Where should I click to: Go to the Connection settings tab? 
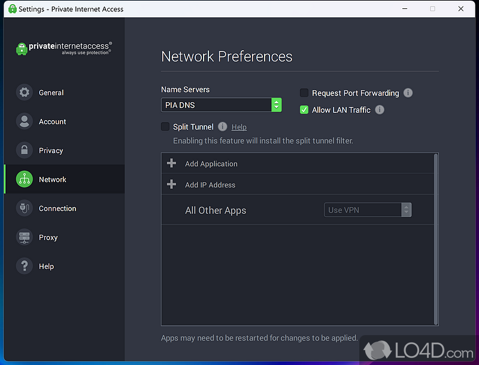tap(64, 208)
